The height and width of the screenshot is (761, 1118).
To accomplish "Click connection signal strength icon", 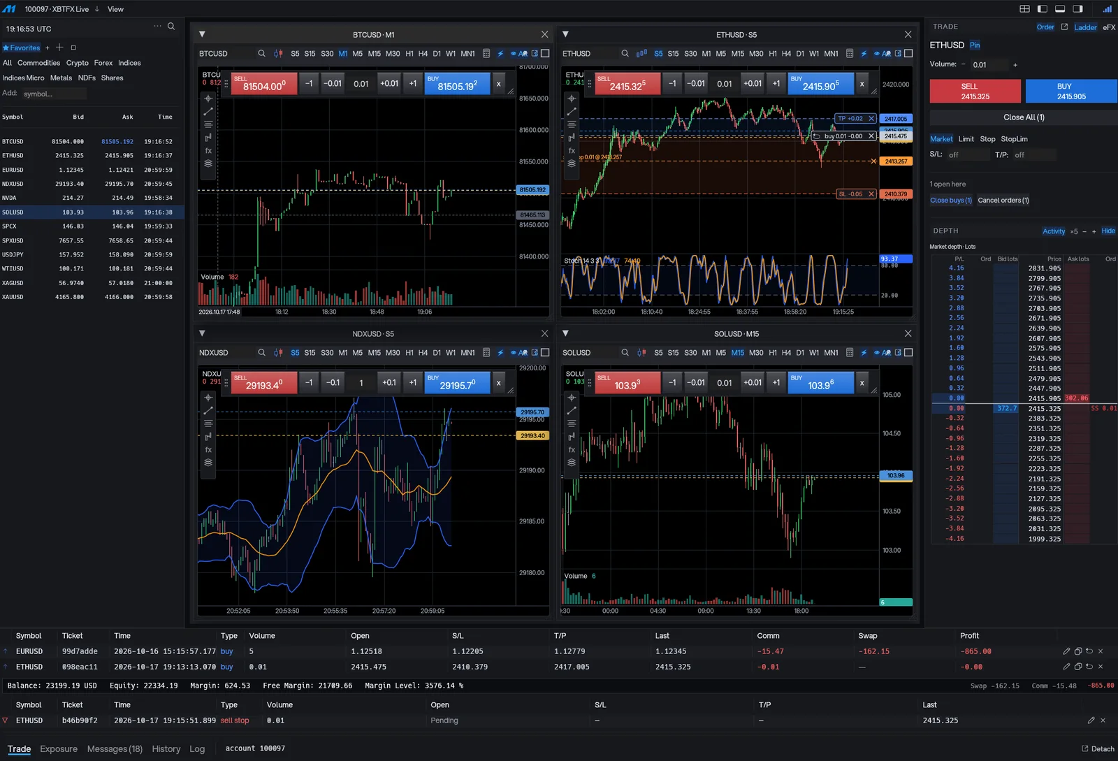I will coord(1108,9).
